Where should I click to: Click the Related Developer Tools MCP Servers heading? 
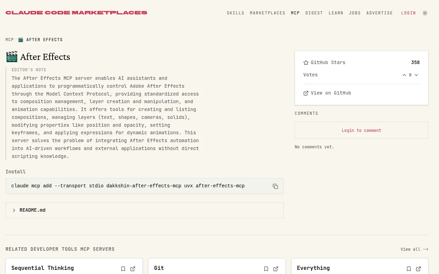click(x=60, y=249)
